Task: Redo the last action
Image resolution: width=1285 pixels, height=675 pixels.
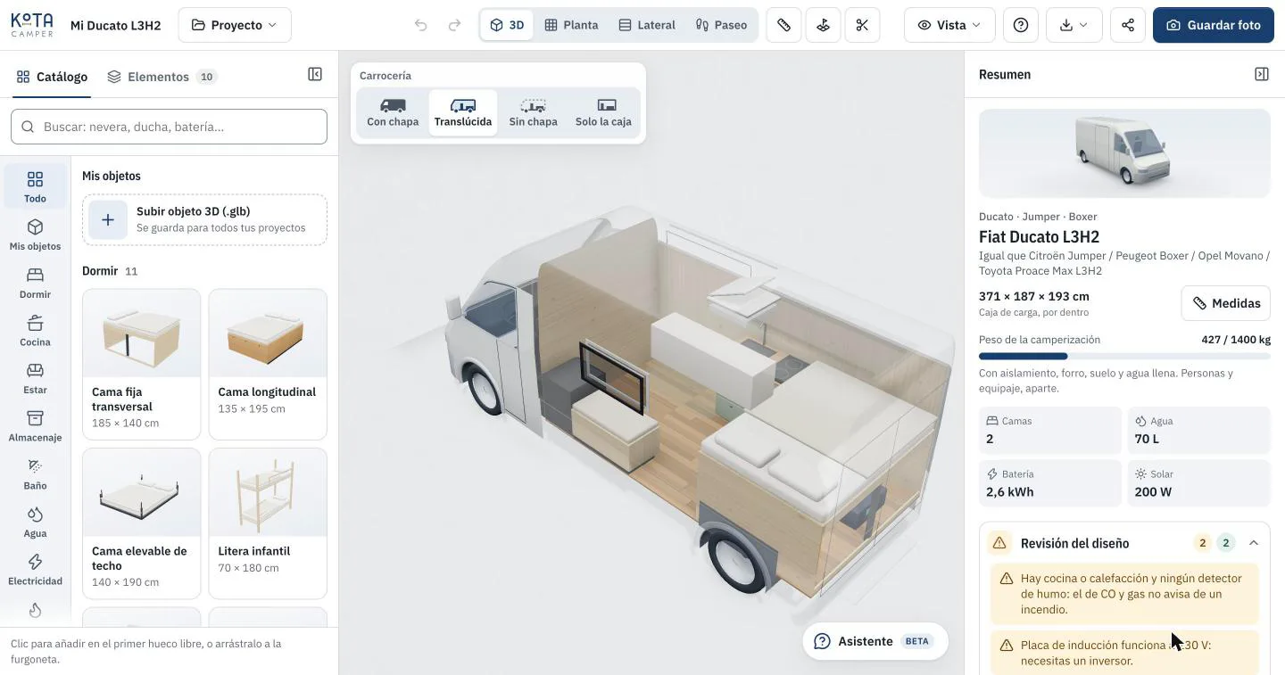Action: (454, 25)
